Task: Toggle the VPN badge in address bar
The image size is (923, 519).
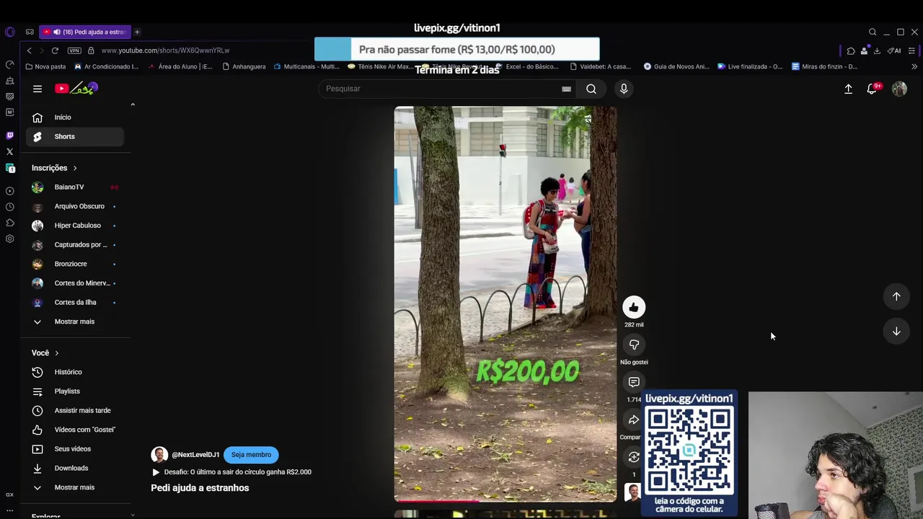Action: click(x=74, y=50)
